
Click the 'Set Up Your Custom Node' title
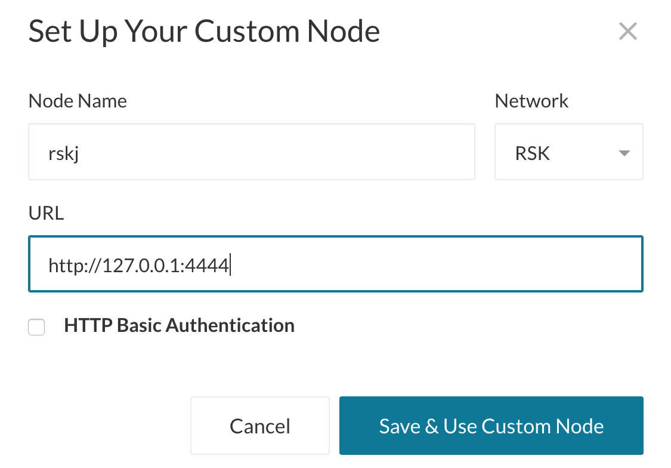(x=204, y=31)
